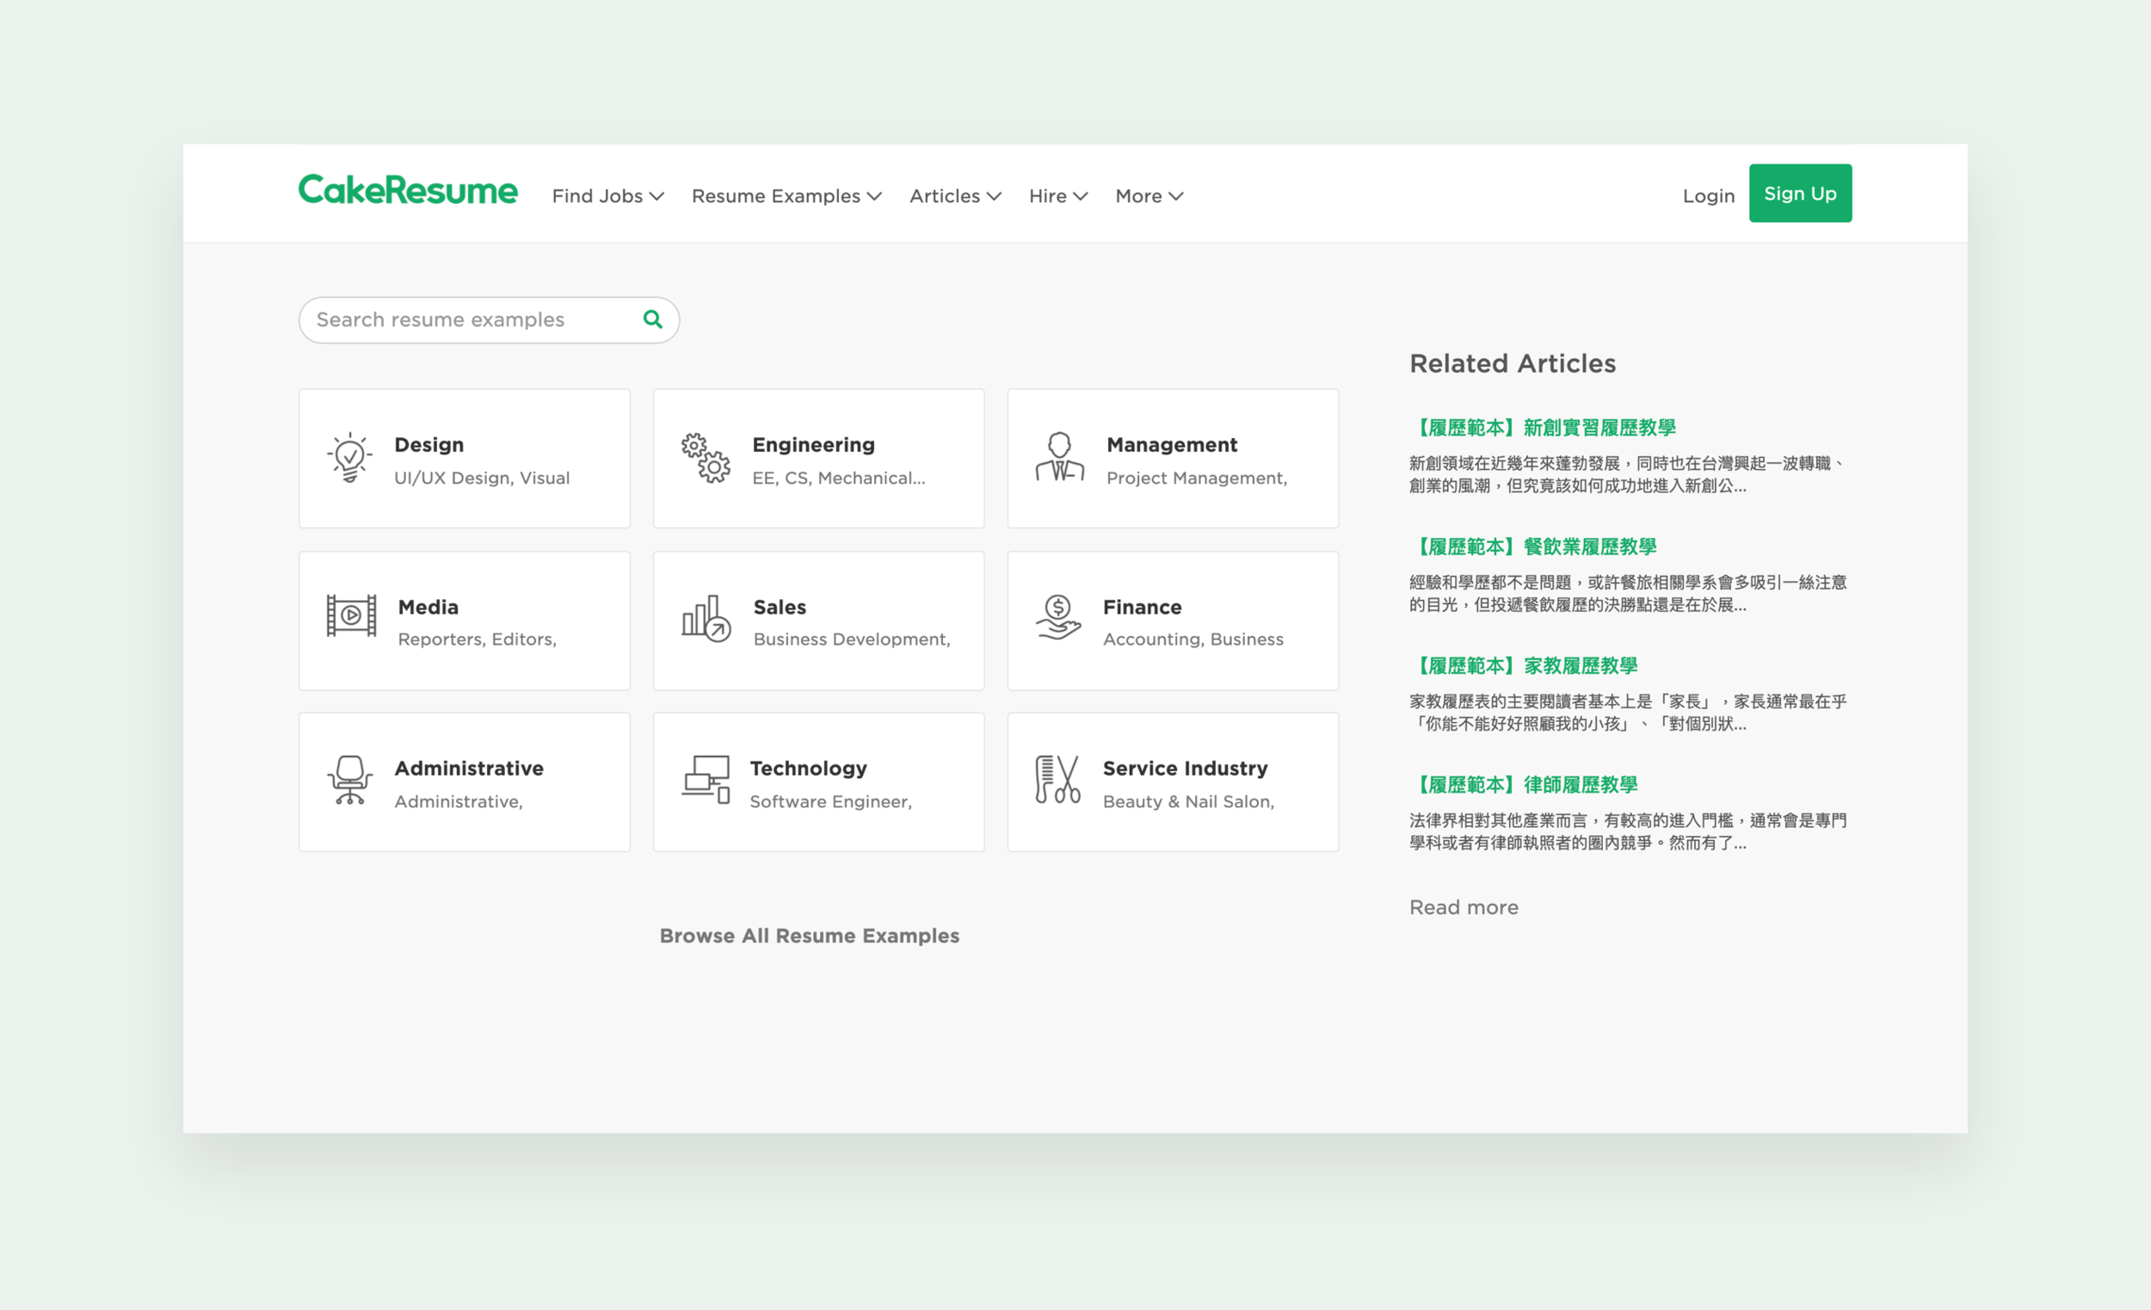This screenshot has height=1310, width=2151.
Task: Open the Articles menu label
Action: pos(945,195)
